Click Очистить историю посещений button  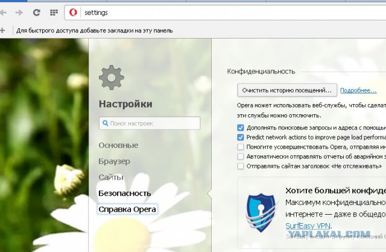tap(287, 90)
